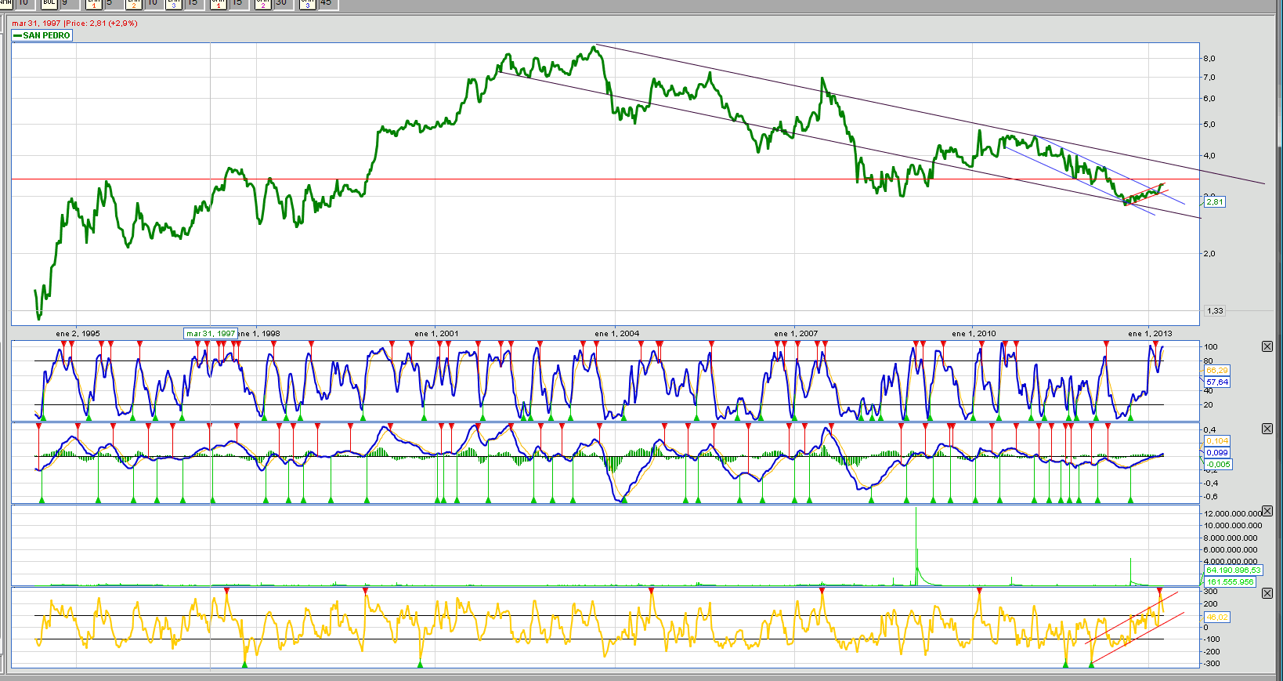Click the 'ene 2, 1995' date axis label

pyautogui.click(x=78, y=334)
